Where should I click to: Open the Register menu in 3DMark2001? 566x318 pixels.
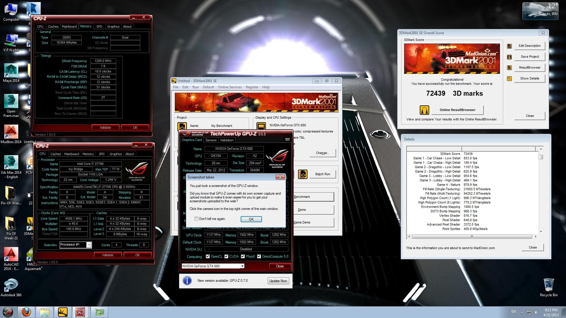click(252, 87)
